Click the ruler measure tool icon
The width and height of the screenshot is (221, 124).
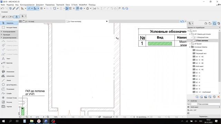coord(22,8)
